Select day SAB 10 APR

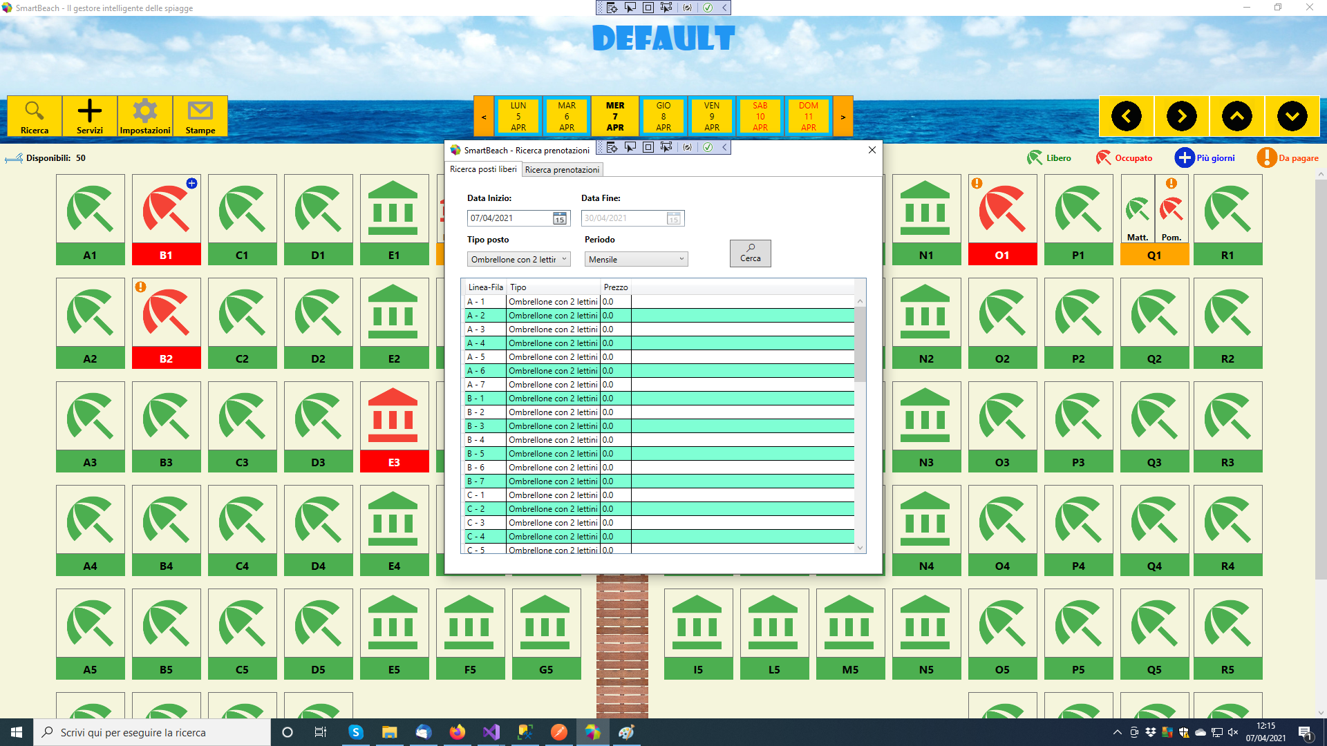(x=760, y=116)
